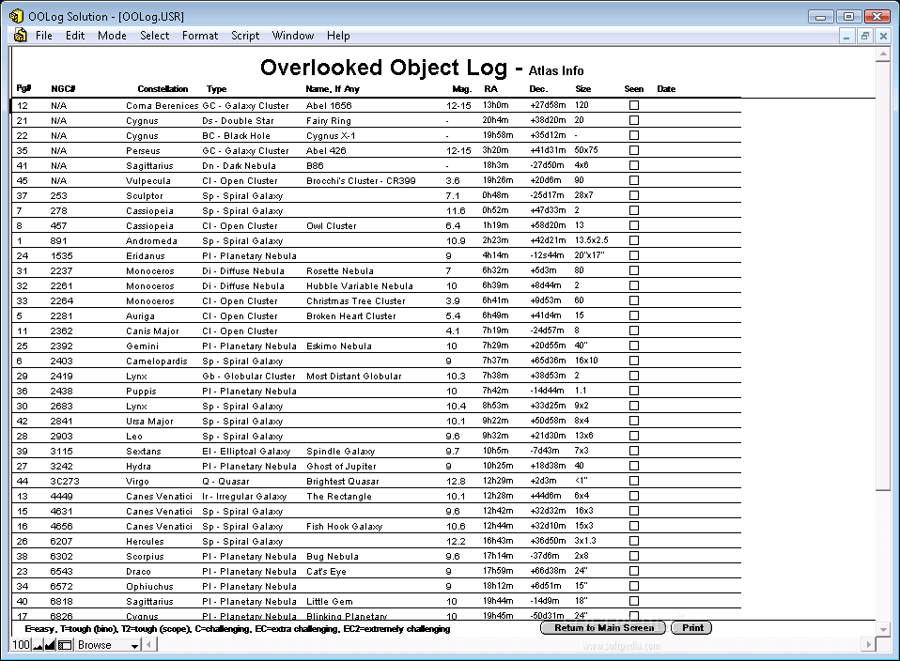900x661 pixels.
Task: Click the name Broken Heart Cluster
Action: click(x=350, y=315)
